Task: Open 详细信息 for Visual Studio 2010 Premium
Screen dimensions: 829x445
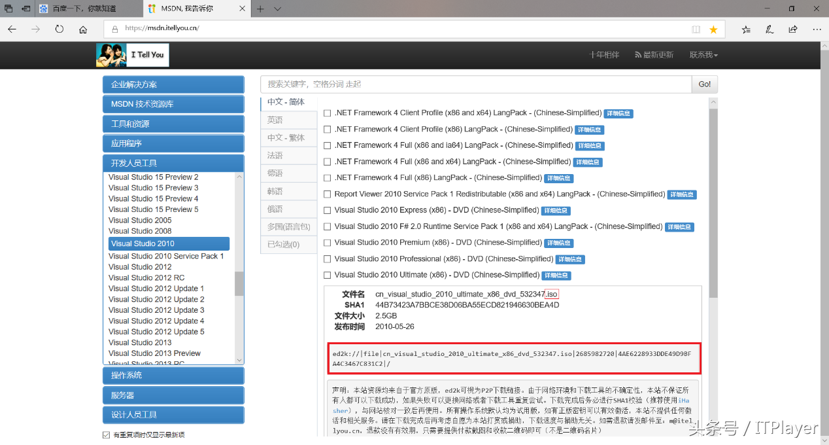Action: 559,243
